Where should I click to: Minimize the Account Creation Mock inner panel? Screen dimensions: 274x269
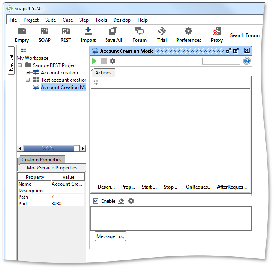coord(228,51)
